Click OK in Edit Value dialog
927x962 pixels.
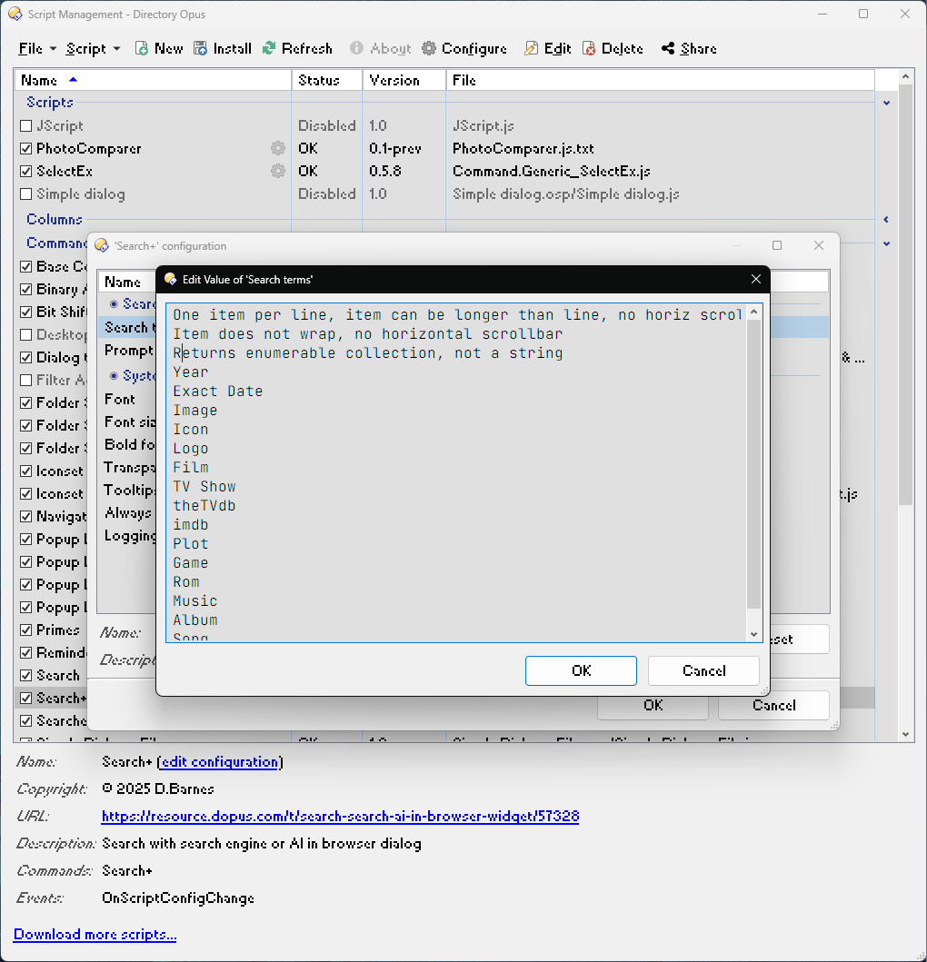(x=581, y=670)
